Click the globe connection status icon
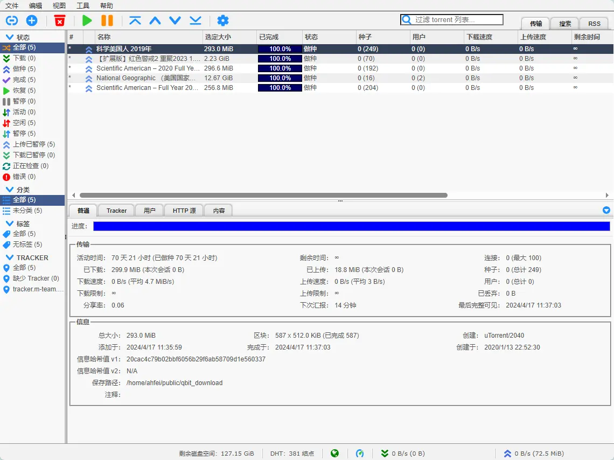This screenshot has width=614, height=460. 334,454
